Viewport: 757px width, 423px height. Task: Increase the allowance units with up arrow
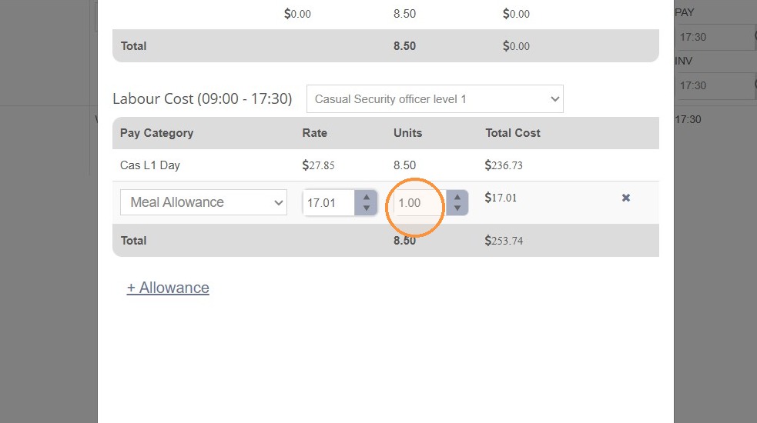[x=457, y=197]
